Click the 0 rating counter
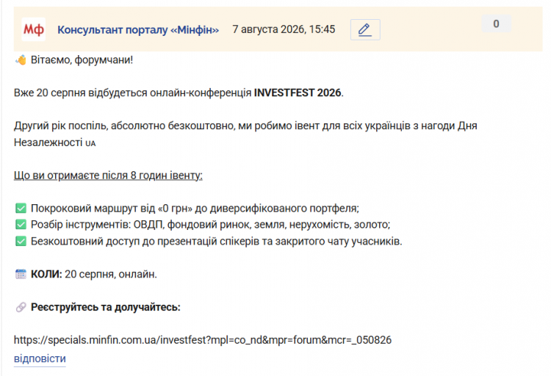This screenshot has width=551, height=376. (x=496, y=24)
